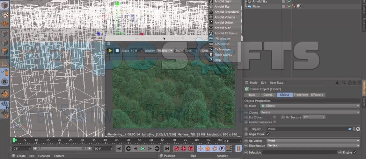Image resolution: width=366 pixels, height=159 pixels.
Task: Toggle Parameter keyframe recording P icon
Action: (222, 149)
